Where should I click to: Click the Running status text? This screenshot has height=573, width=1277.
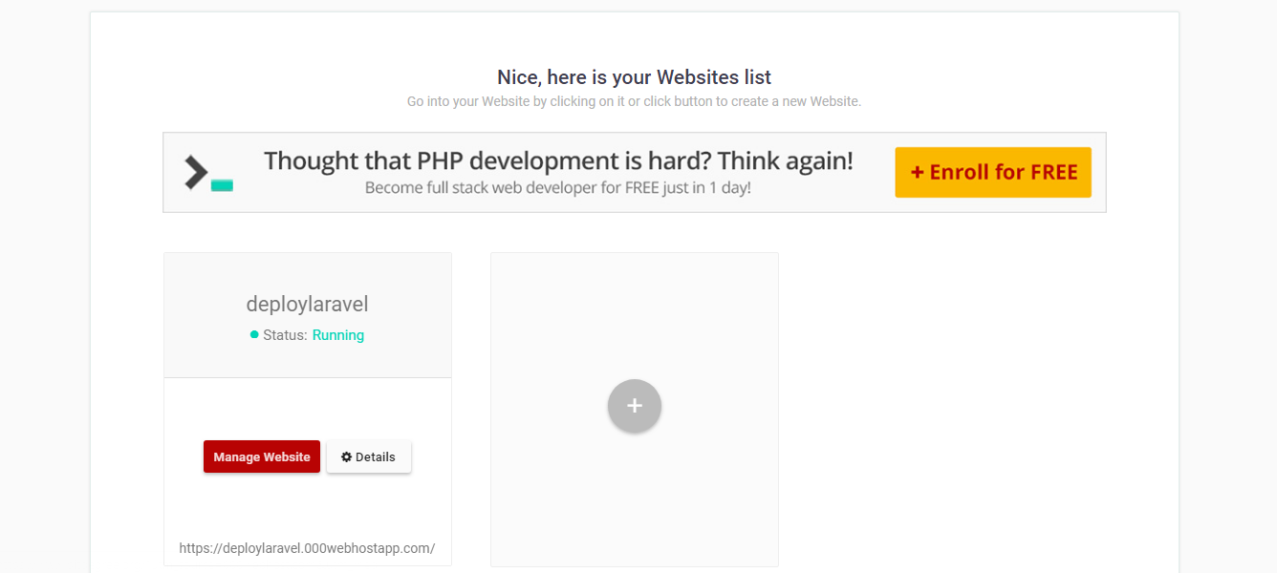click(337, 335)
